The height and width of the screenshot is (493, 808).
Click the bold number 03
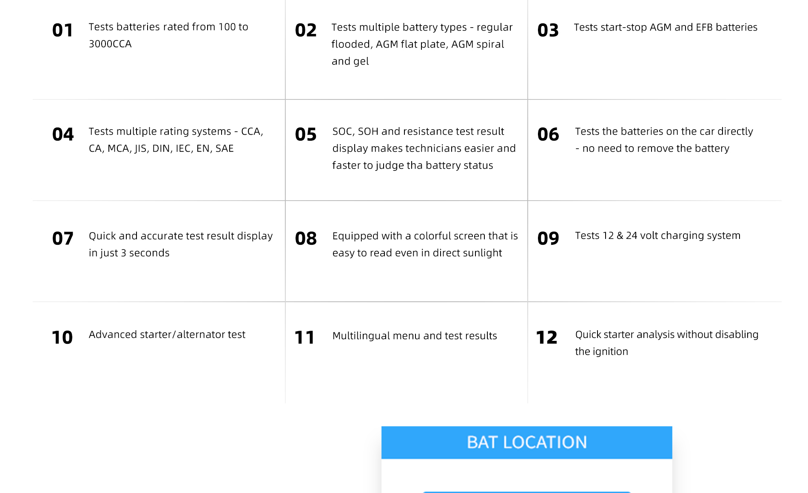(548, 31)
